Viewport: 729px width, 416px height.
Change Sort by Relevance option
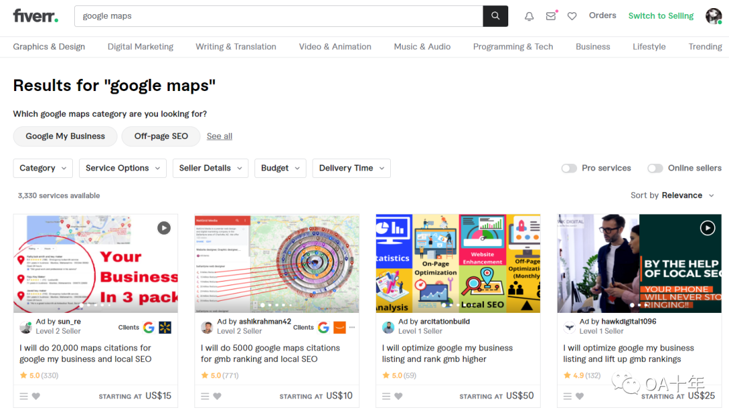(686, 196)
